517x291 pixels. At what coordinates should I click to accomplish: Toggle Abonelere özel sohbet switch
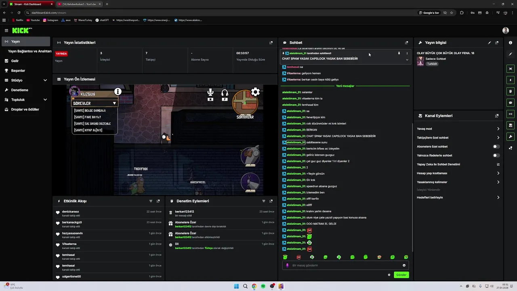[496, 146]
